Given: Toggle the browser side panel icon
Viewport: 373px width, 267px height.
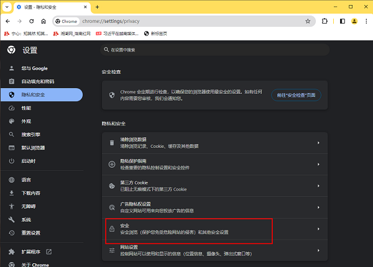Looking at the screenshot, I should click(x=342, y=21).
